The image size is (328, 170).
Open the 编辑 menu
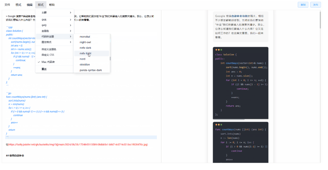(x=30, y=5)
